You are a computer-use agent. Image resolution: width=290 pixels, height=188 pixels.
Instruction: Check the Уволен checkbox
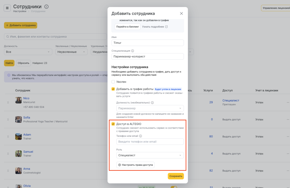(113, 82)
